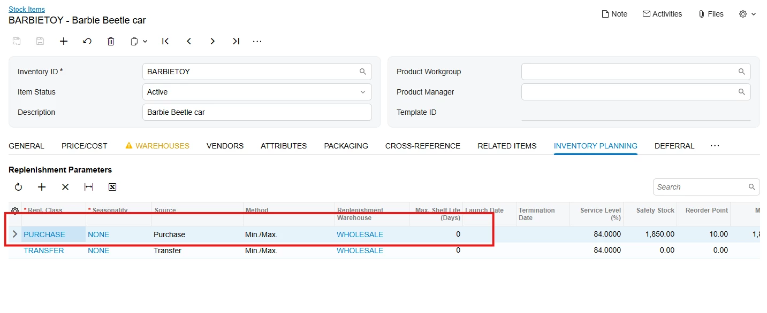
Task: Open the toolbar more actions ellipsis
Action: (257, 41)
